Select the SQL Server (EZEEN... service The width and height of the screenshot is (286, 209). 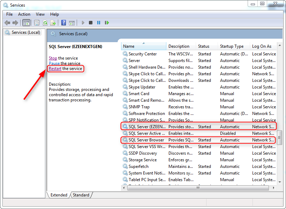click(x=147, y=127)
